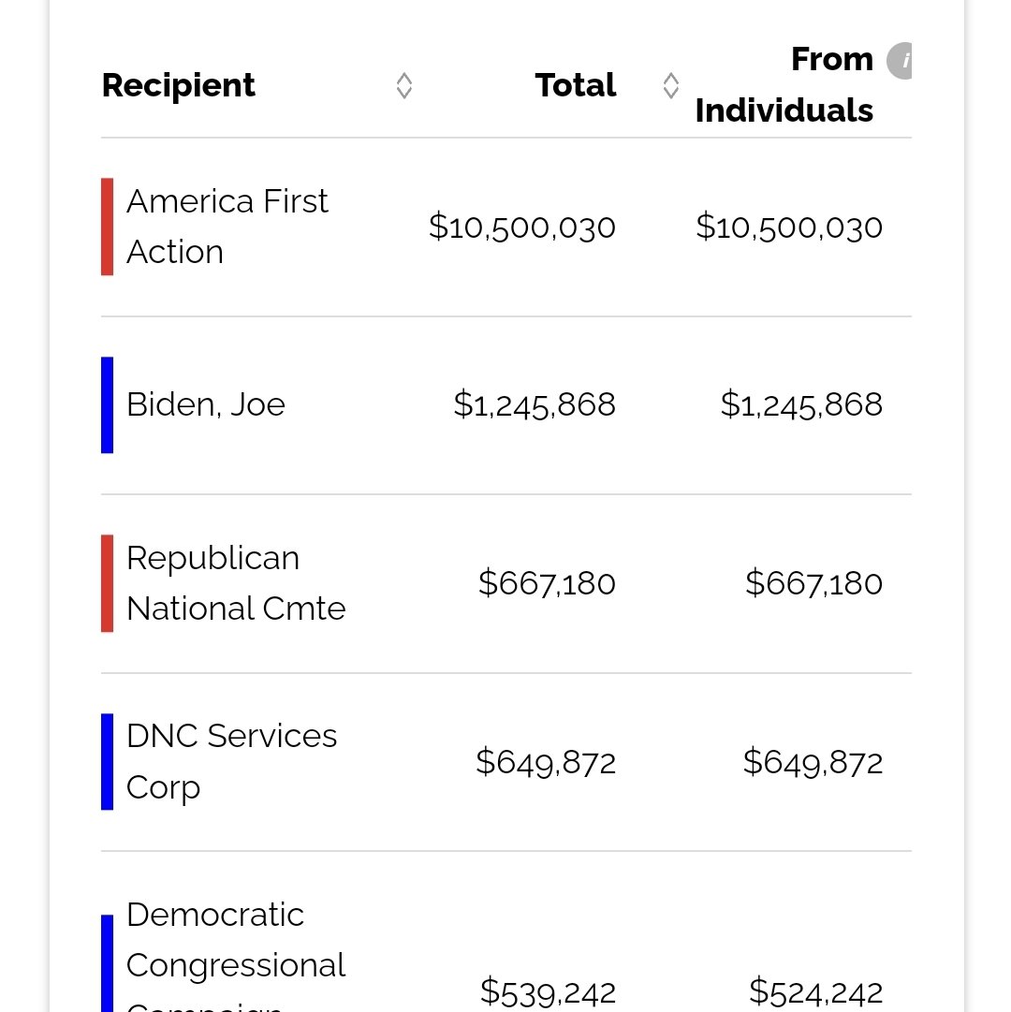Click red party bar beside America First Action
The image size is (1011, 1012).
pos(107,227)
